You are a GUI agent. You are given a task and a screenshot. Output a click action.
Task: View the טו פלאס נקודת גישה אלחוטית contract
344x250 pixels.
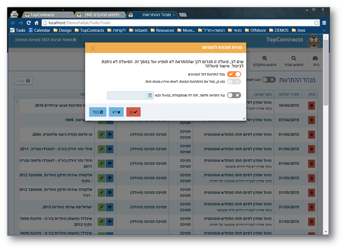coord(110,135)
